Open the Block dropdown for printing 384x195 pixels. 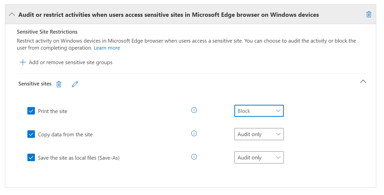click(259, 111)
